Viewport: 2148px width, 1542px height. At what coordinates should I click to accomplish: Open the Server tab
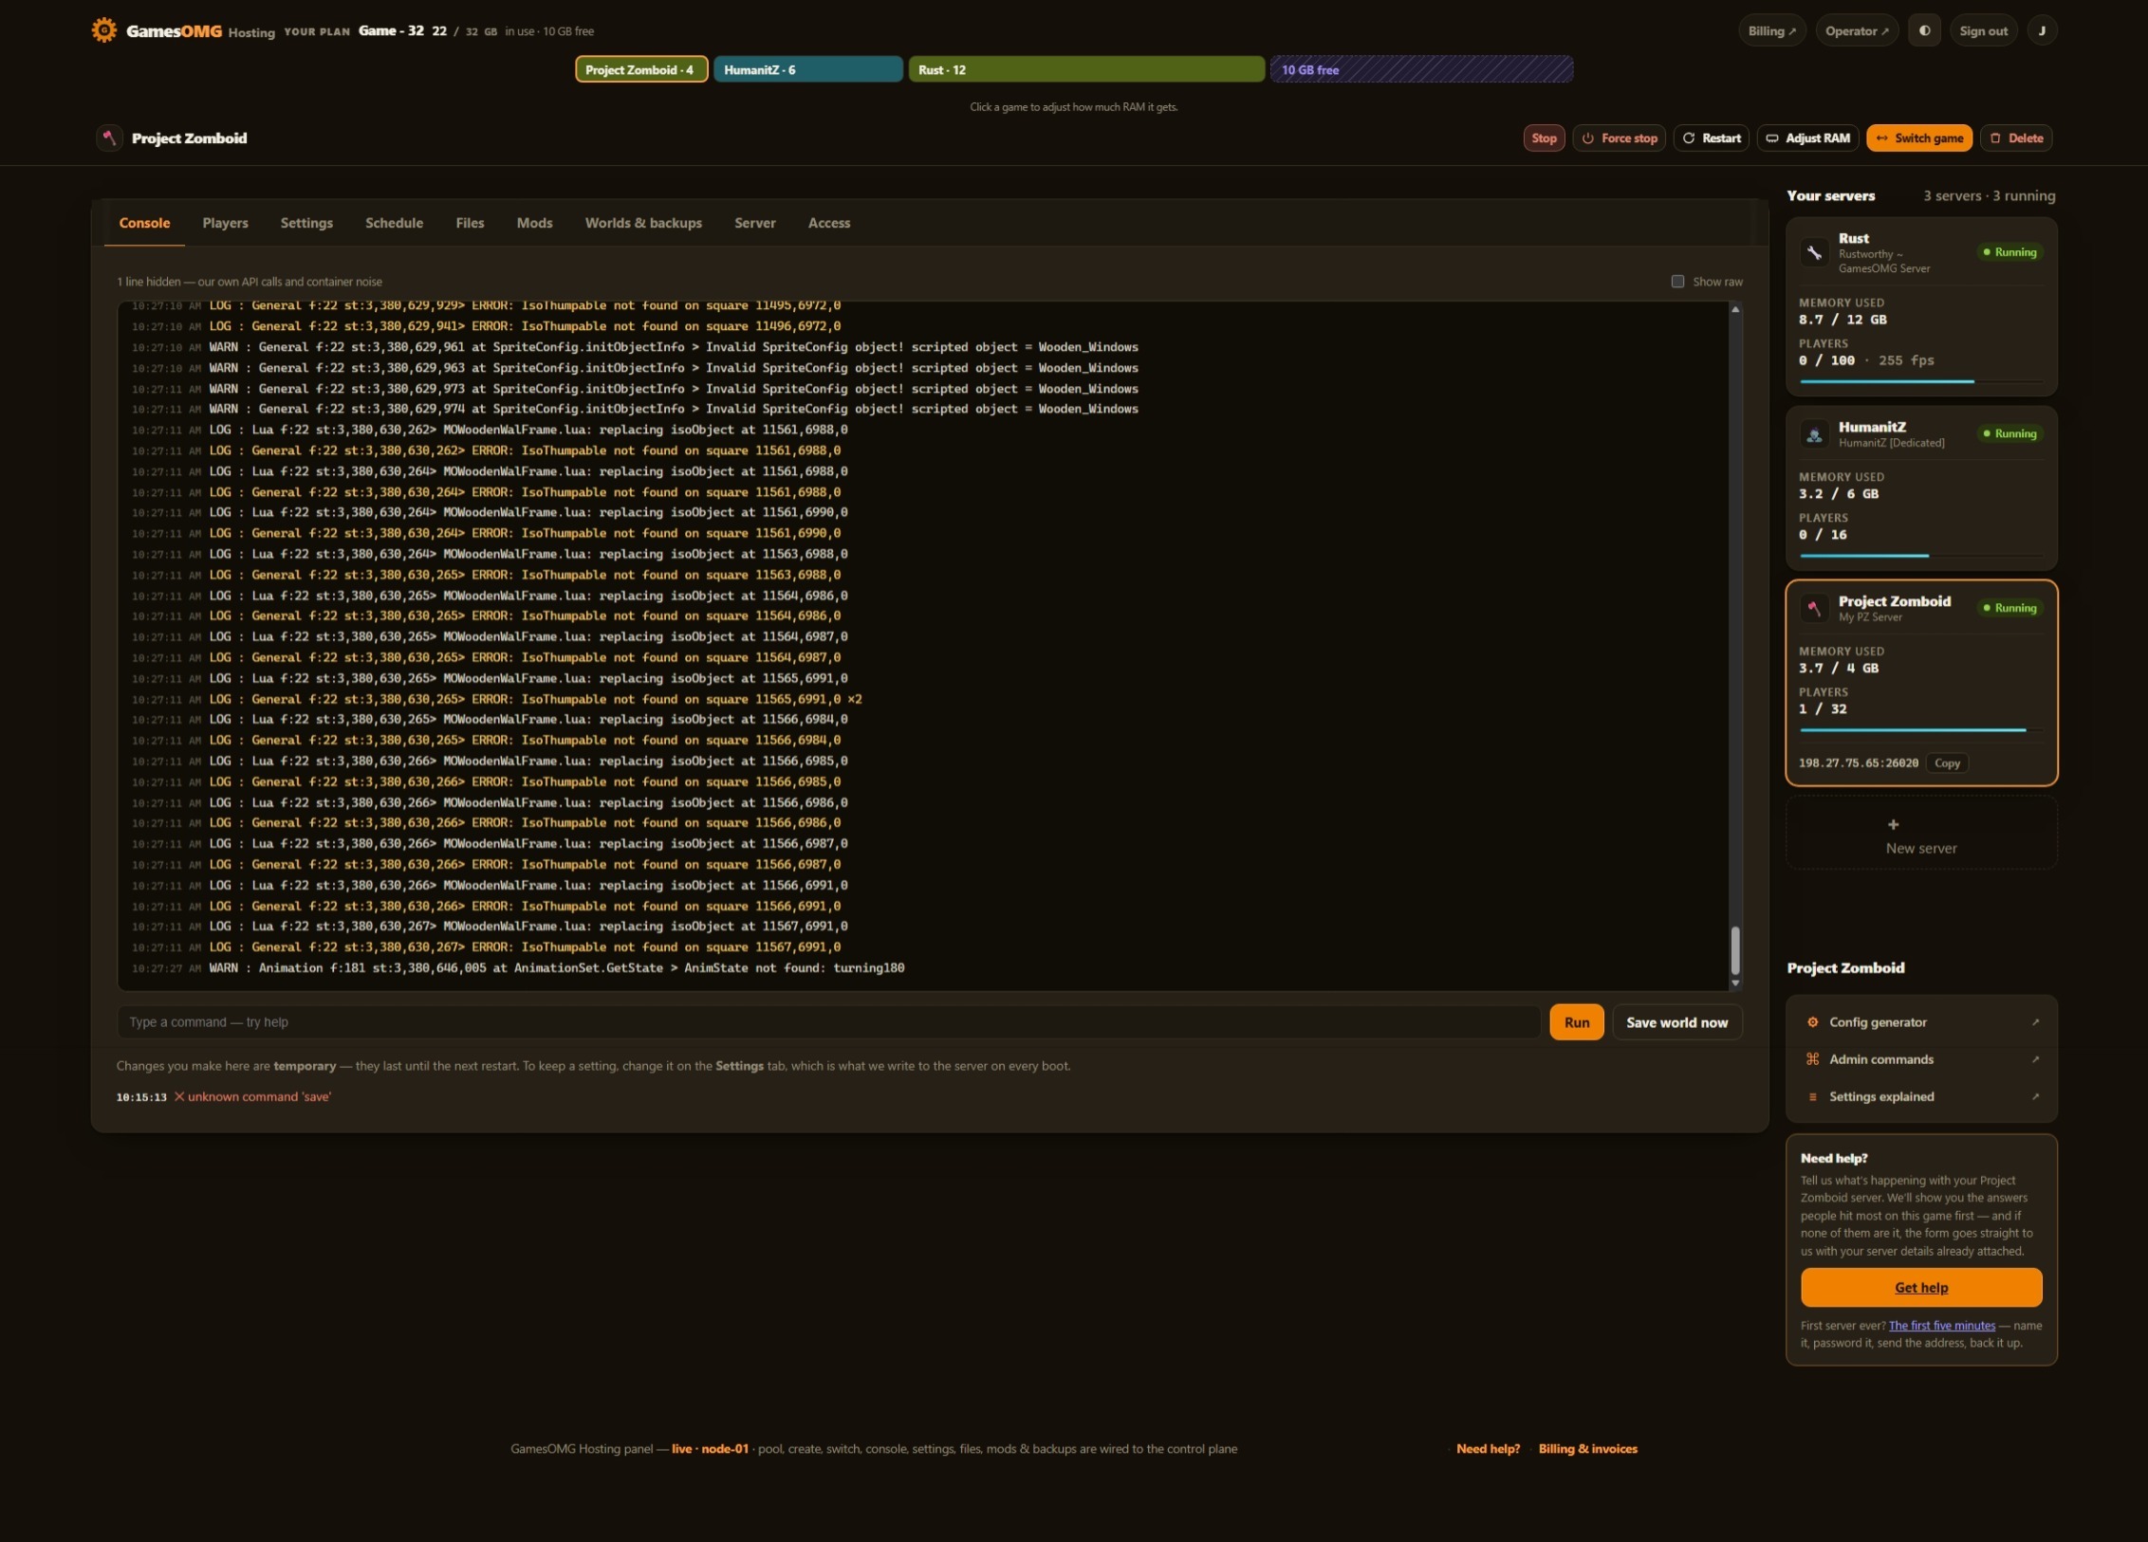click(x=754, y=223)
